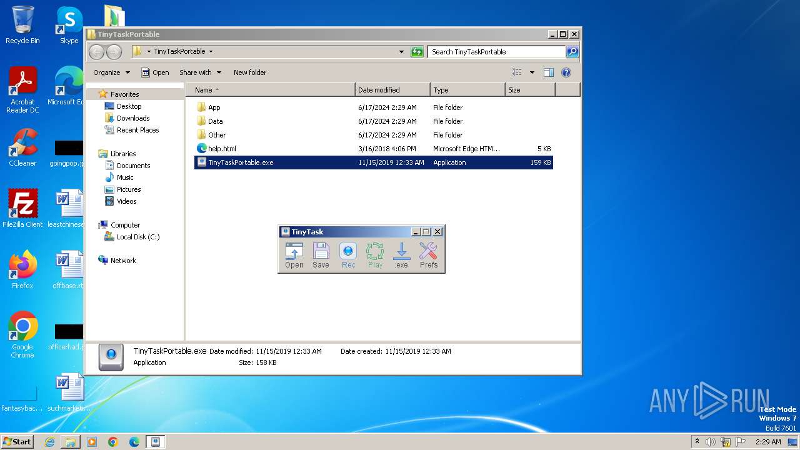Select Computer in navigation pane
The height and width of the screenshot is (450, 800).
click(x=125, y=225)
